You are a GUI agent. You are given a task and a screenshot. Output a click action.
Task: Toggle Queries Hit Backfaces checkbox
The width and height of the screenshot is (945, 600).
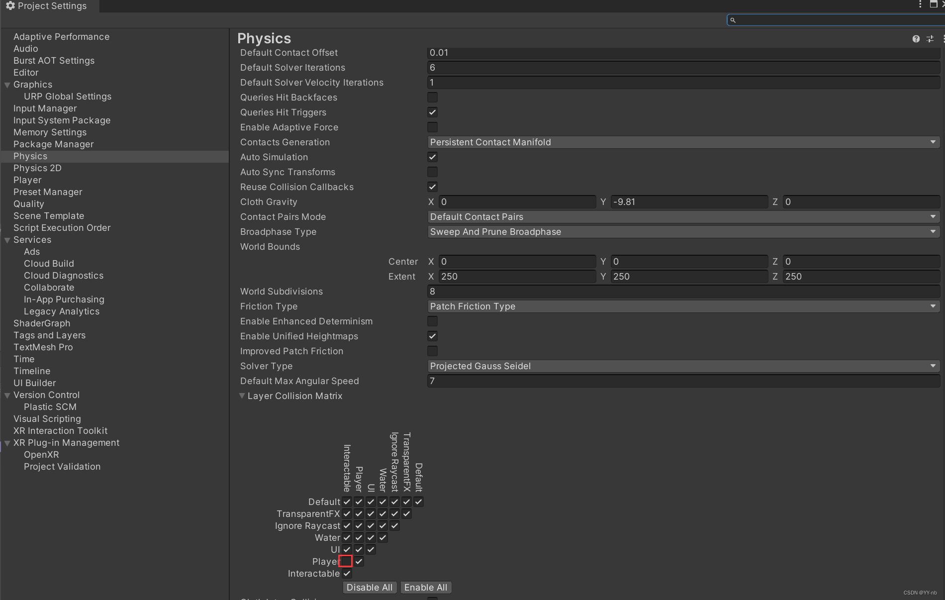point(433,98)
